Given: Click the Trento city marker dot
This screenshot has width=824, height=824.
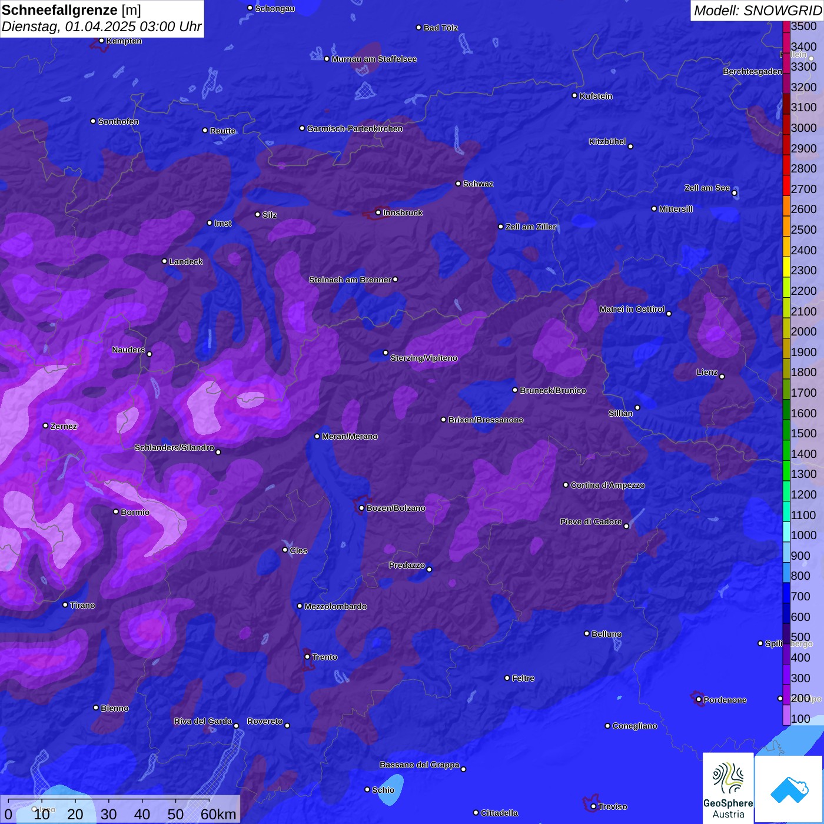Looking at the screenshot, I should (x=307, y=657).
